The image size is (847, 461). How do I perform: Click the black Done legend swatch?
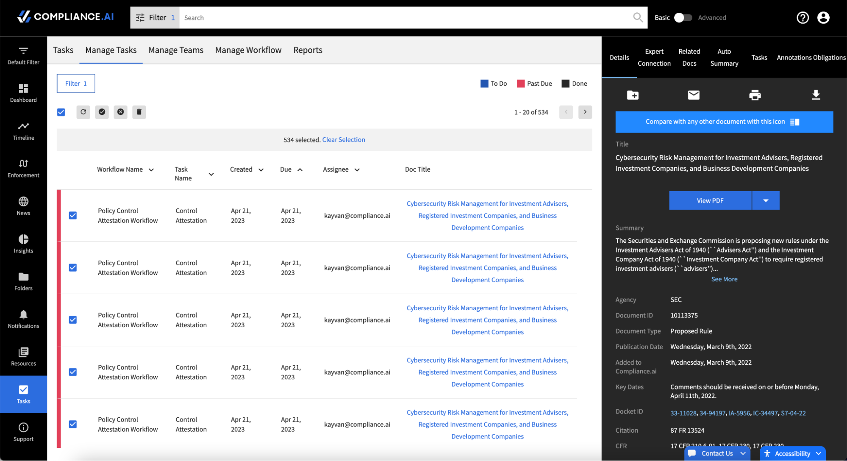click(565, 83)
